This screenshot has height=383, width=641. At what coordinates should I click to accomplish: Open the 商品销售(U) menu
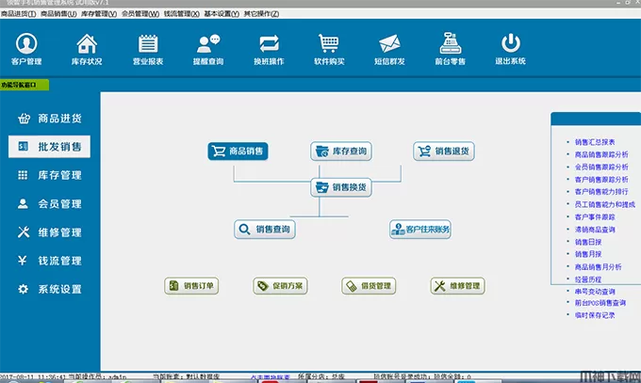tap(58, 14)
